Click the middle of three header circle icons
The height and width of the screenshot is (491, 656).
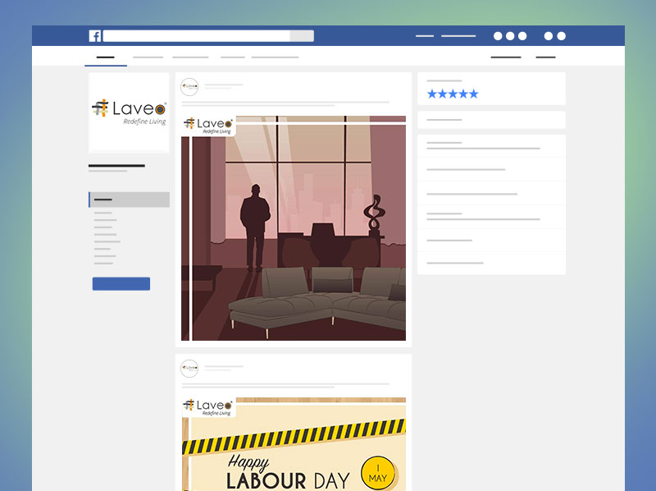510,36
